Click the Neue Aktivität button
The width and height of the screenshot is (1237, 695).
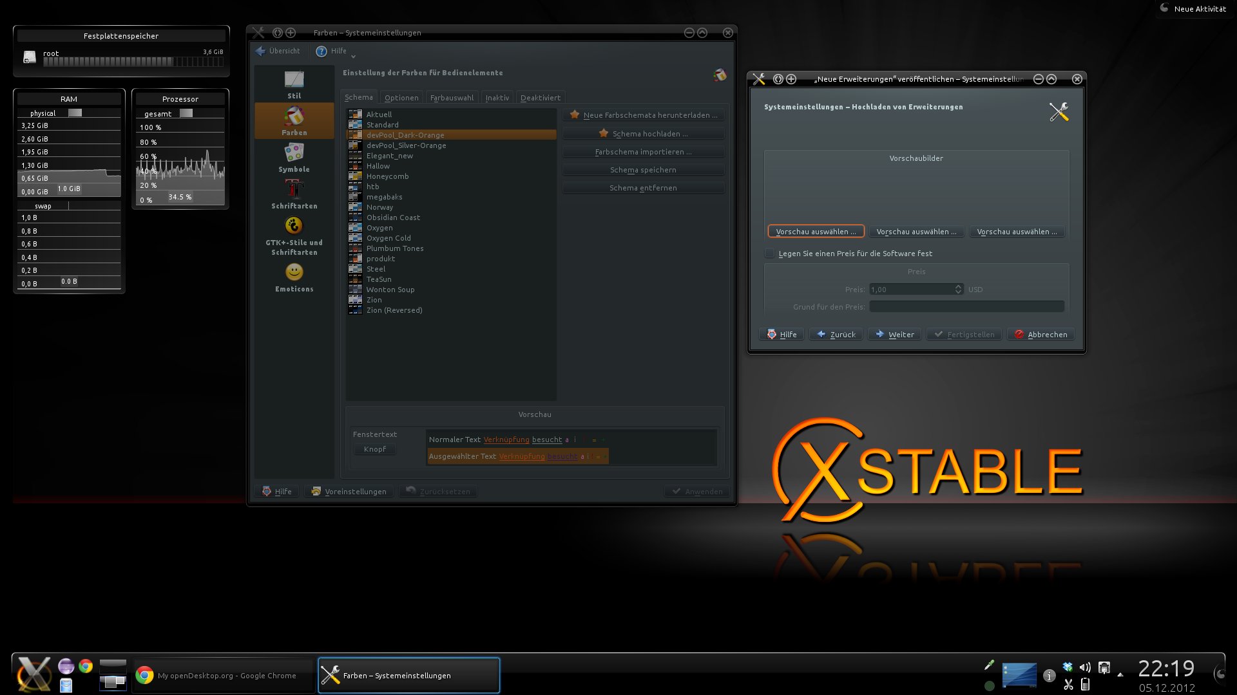(1194, 9)
